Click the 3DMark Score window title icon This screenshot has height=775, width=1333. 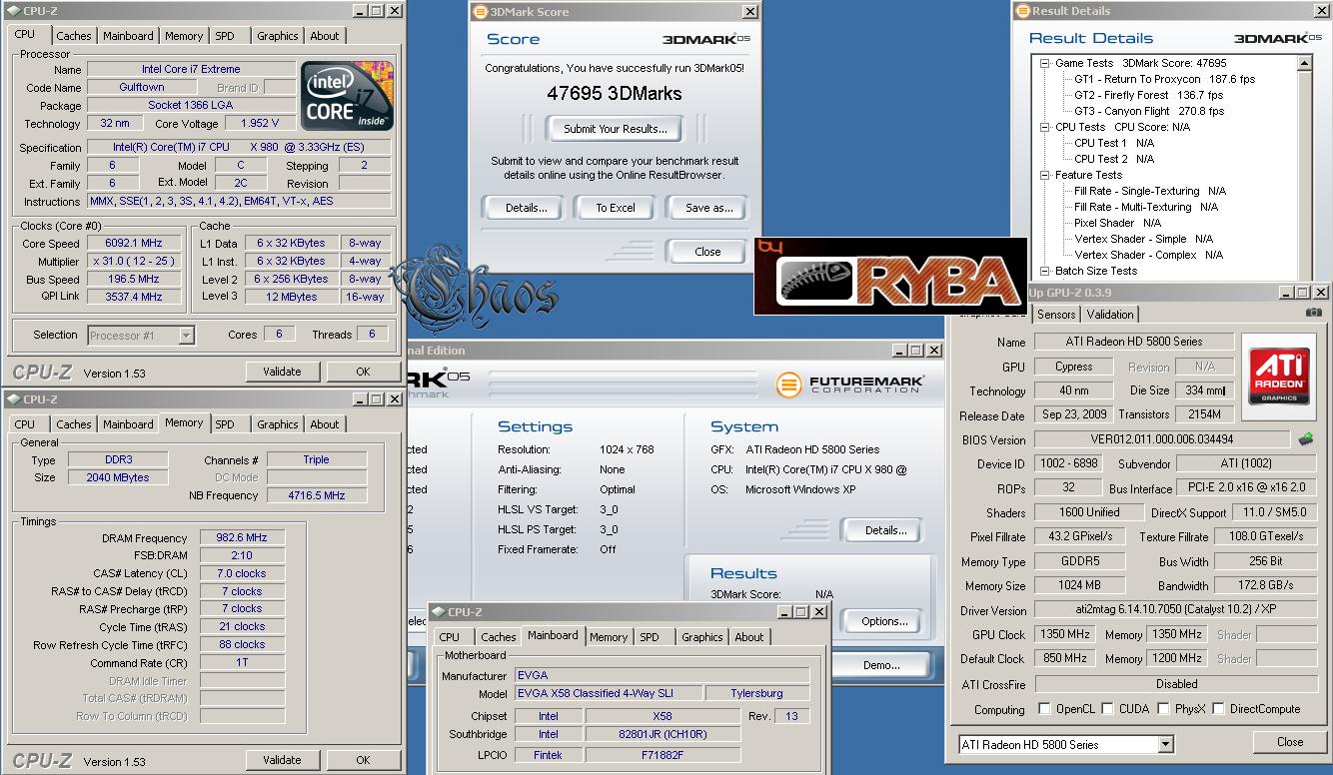(480, 12)
